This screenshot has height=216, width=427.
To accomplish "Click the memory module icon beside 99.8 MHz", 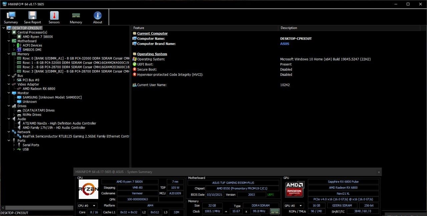I will point(275,211).
